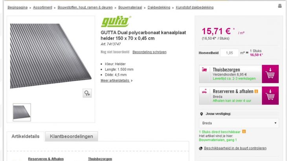287x161 pixels.
Task: Click the GUTTA brand logo
Action: click(x=116, y=22)
